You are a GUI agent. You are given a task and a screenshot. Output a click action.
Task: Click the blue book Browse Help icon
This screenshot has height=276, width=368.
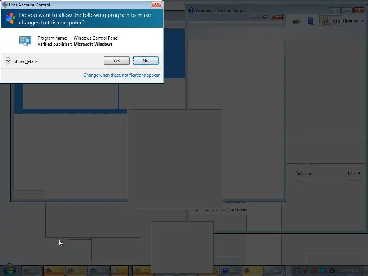pyautogui.click(x=311, y=21)
